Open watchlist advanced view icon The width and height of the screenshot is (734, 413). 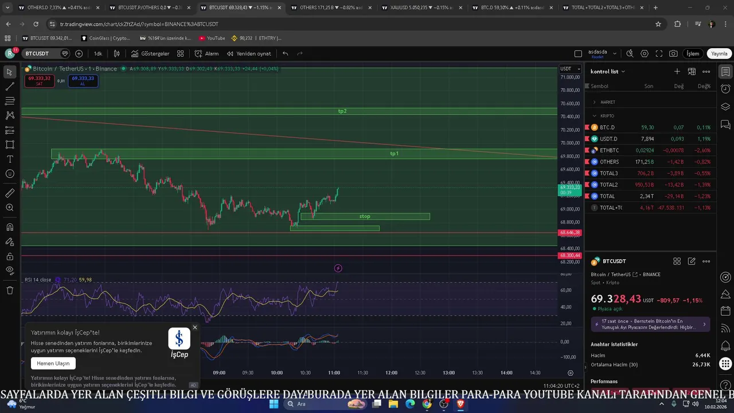pos(692,72)
